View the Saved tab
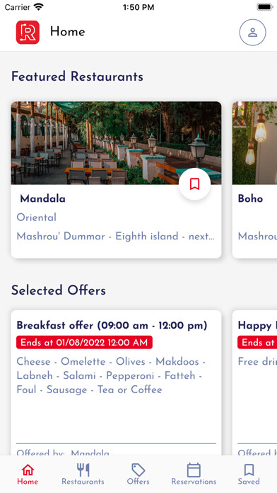This screenshot has height=493, width=277. point(249,474)
